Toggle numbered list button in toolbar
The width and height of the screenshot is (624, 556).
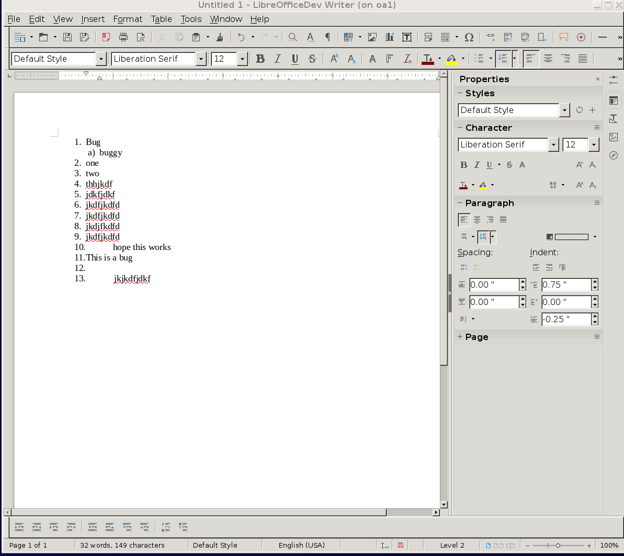tap(503, 59)
